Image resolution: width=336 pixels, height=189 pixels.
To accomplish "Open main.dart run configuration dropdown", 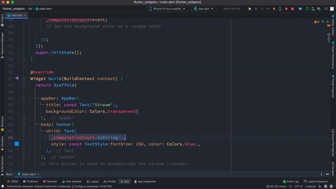I will [203, 9].
